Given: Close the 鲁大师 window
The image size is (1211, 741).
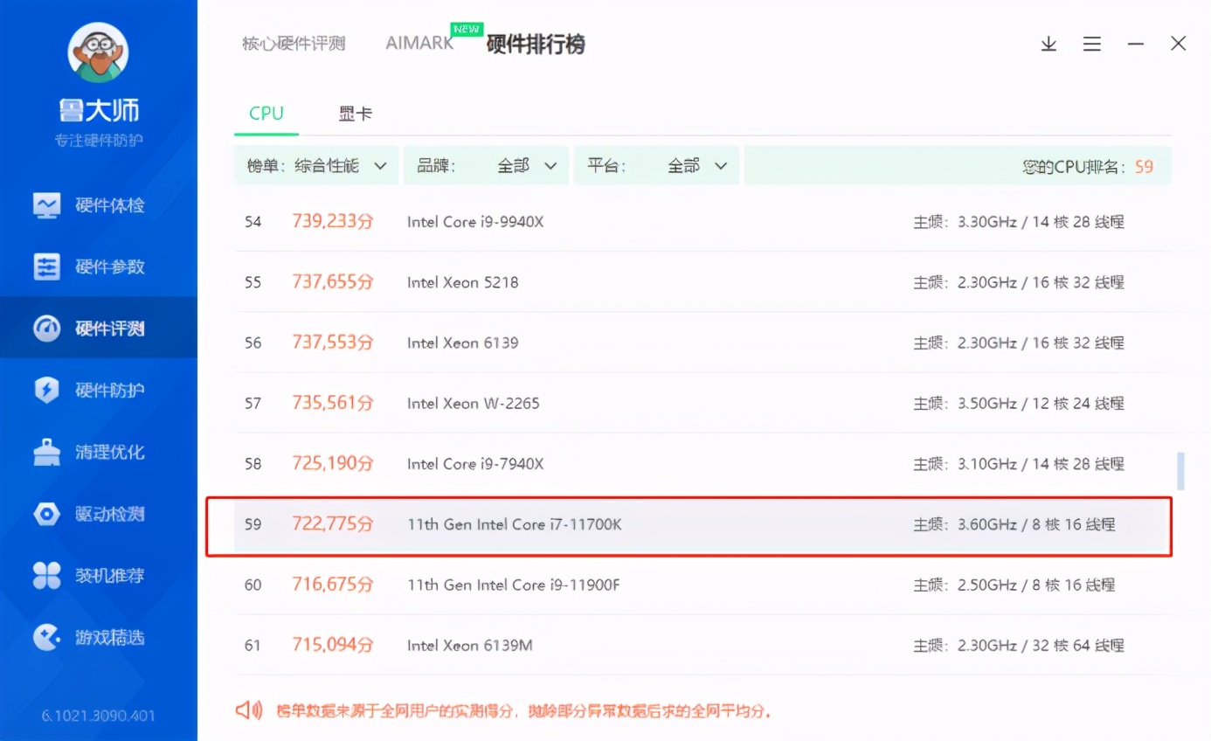Looking at the screenshot, I should point(1179,43).
